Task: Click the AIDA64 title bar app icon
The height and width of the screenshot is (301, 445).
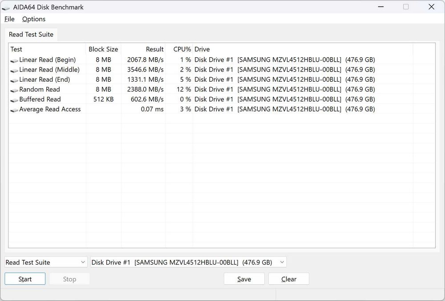Action: pos(6,8)
